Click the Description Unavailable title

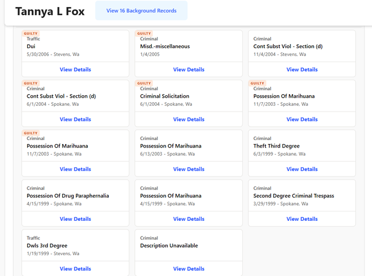pos(169,245)
